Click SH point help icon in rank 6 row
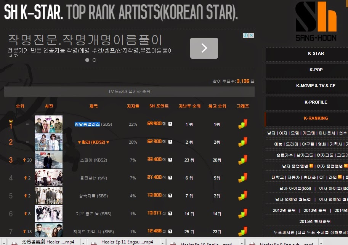Image resolution: width=348 pixels, height=245 pixels. [x=170, y=213]
